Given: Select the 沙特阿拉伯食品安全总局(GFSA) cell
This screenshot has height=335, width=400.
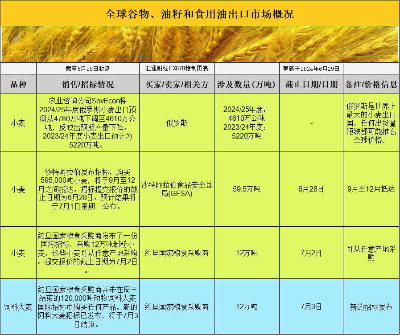Looking at the screenshot, I should (x=177, y=189).
